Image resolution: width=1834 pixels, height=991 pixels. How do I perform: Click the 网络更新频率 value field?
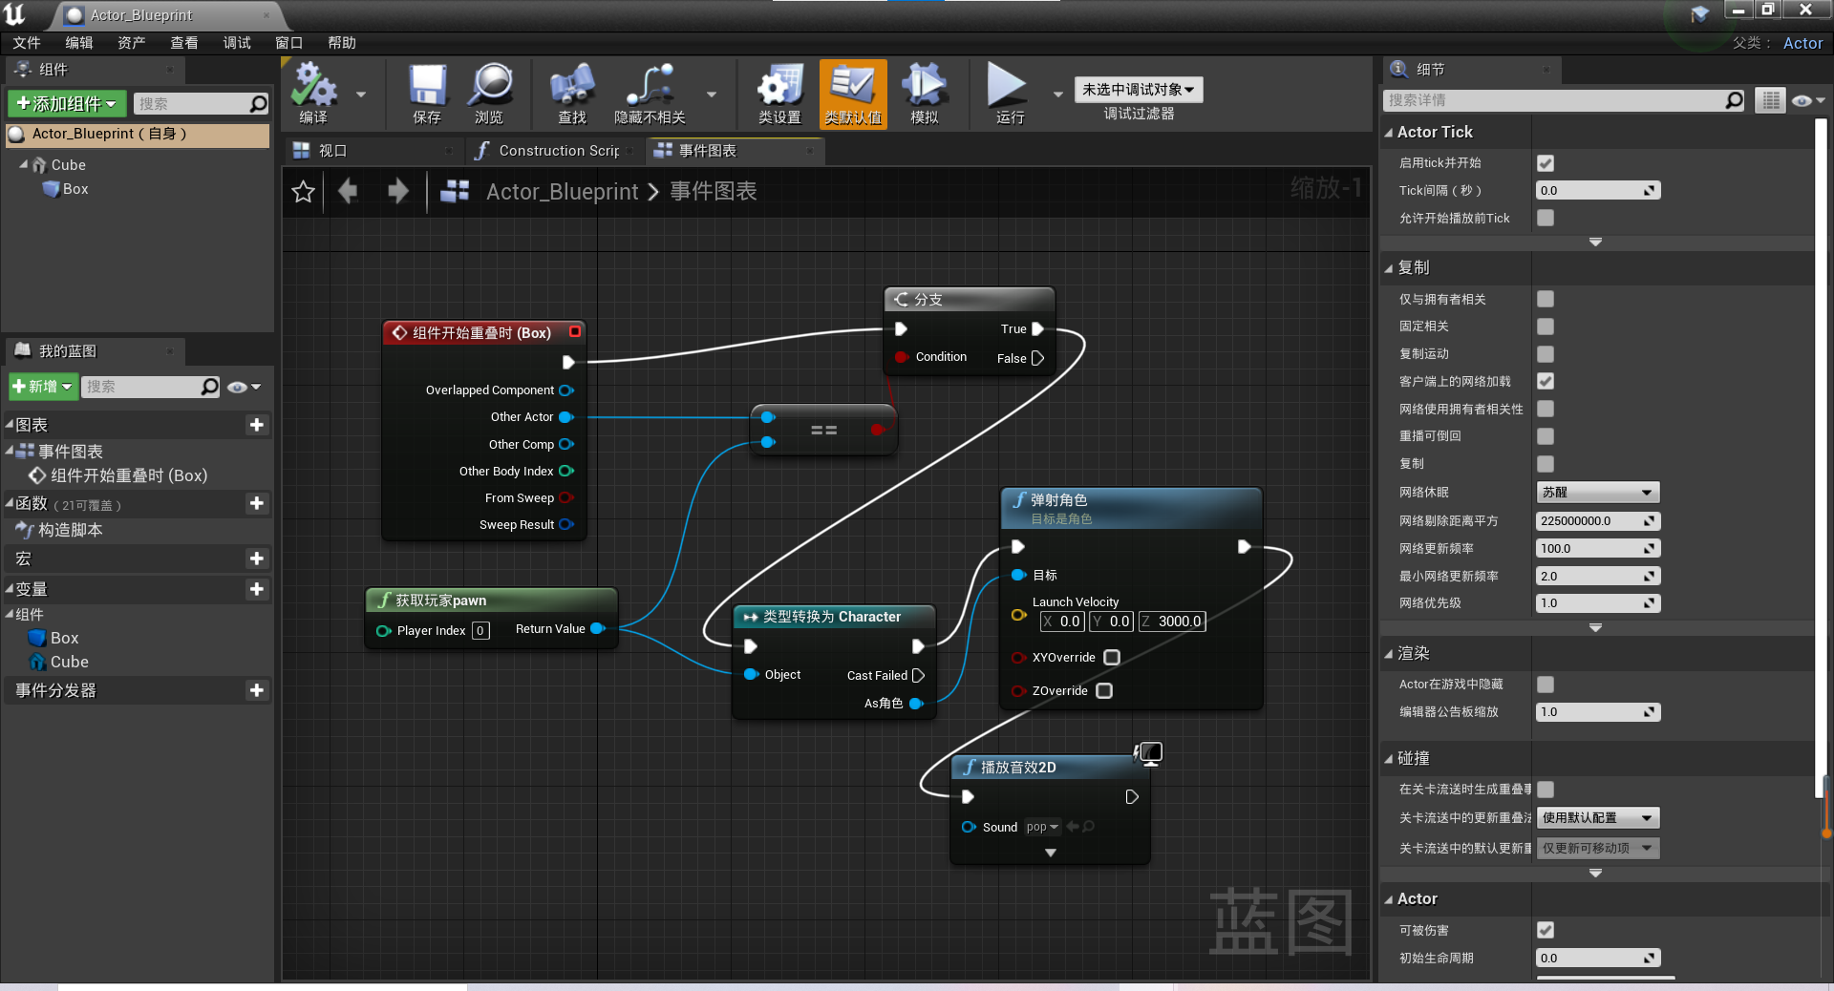tap(1597, 548)
